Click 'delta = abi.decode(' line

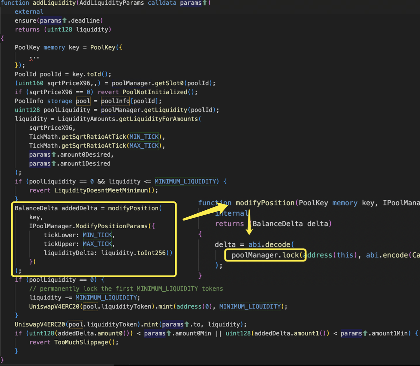[254, 245]
